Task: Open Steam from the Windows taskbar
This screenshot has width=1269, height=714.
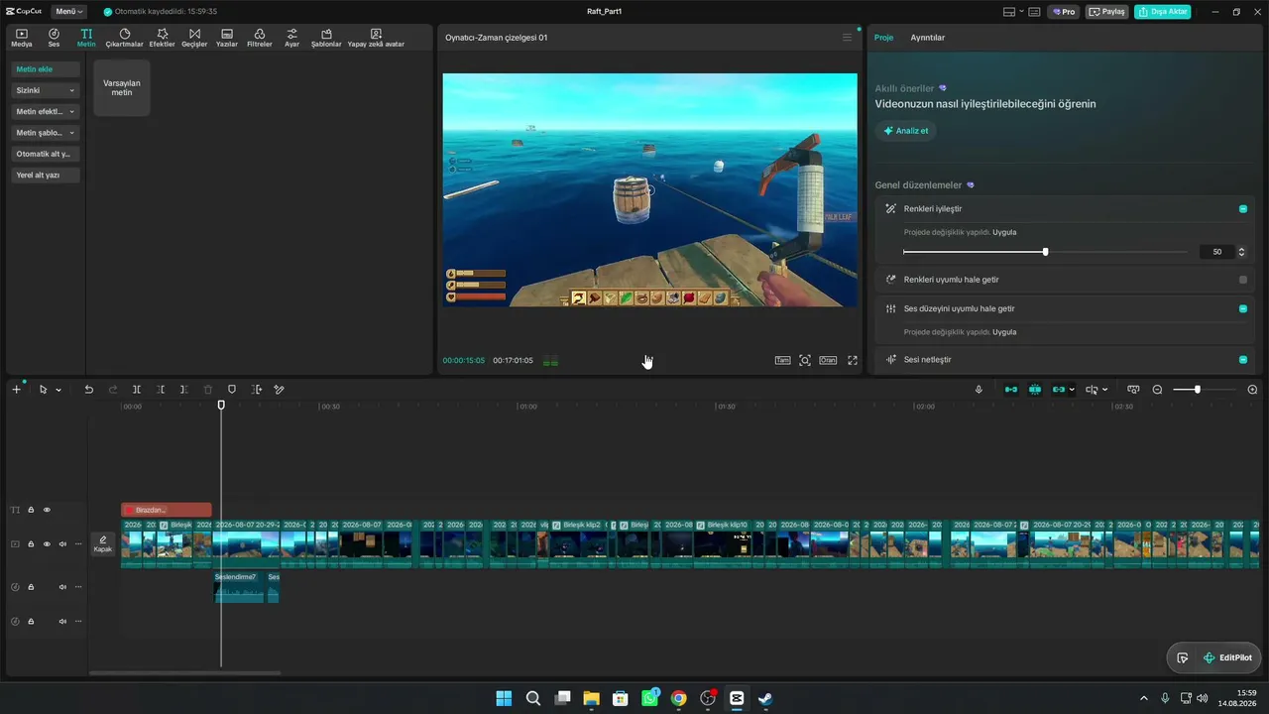Action: (x=765, y=698)
